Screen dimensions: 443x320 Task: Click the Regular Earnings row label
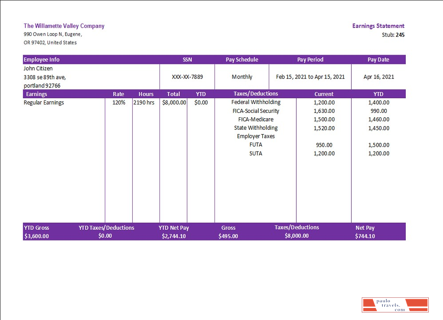[44, 103]
